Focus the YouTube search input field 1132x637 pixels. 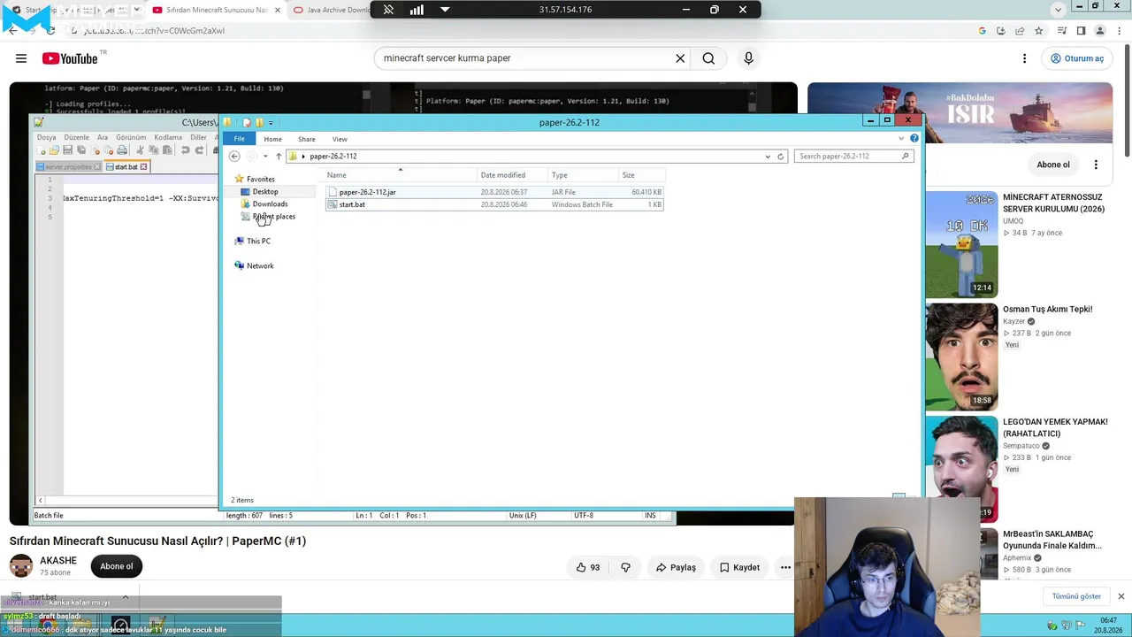click(x=526, y=58)
